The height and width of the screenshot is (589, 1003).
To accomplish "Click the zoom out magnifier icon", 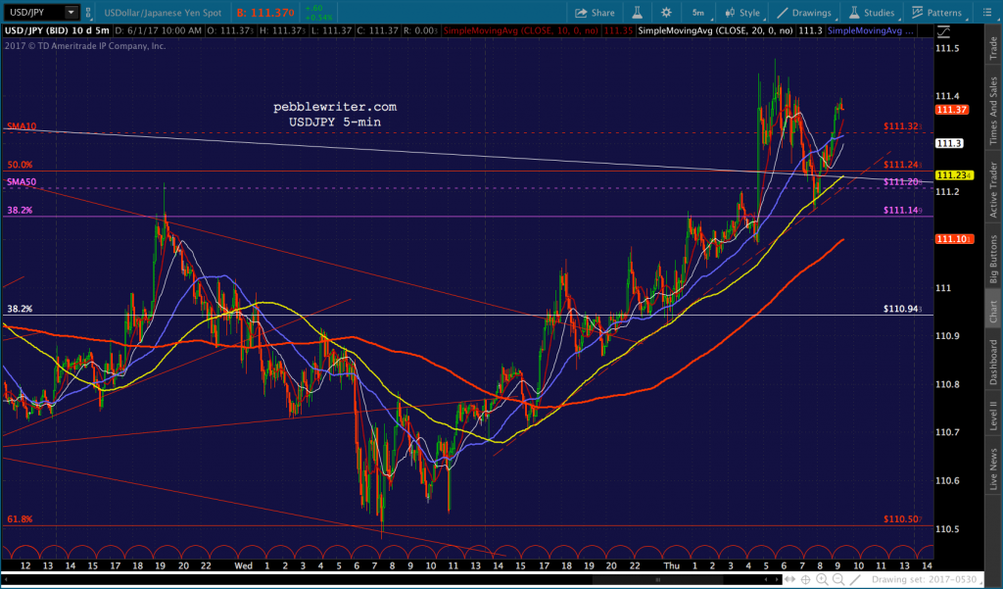I will pyautogui.click(x=838, y=579).
